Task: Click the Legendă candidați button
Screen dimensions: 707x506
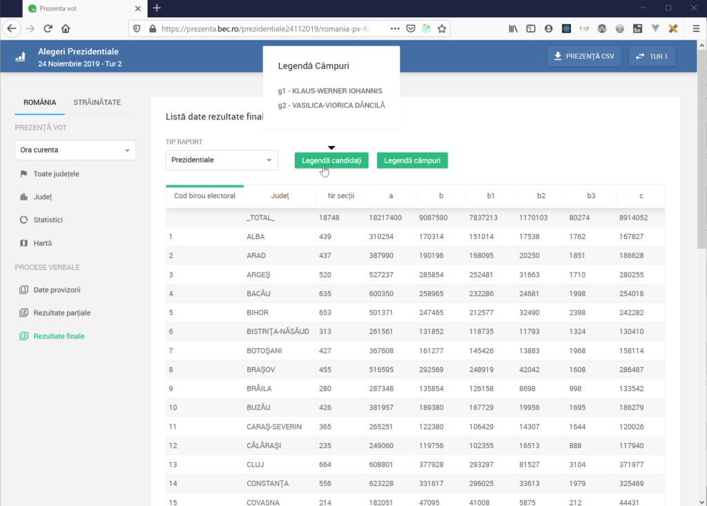Action: 331,161
